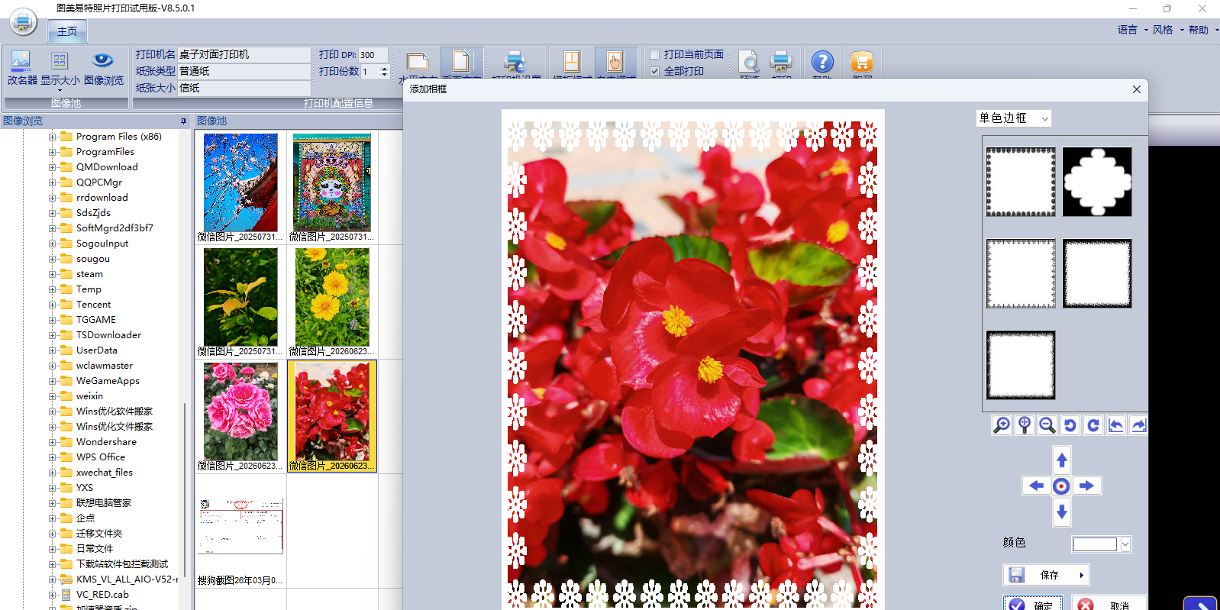Move the photo down with the arrow
The width and height of the screenshot is (1220, 610).
coord(1061,512)
